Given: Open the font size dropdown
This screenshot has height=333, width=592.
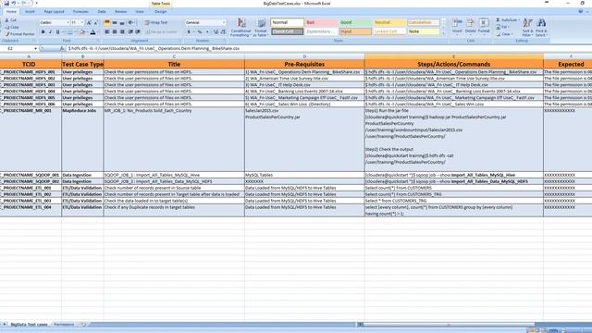Looking at the screenshot, I should click(x=81, y=22).
